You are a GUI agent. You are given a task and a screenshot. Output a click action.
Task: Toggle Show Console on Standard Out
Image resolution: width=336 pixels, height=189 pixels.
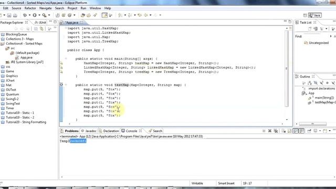coord(296,131)
